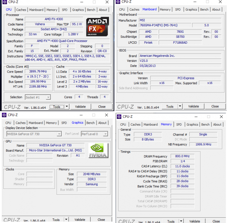Viewport: 227px width, 223px height.
Task: Select Caches tab in Mainboard window
Action: [134, 10]
